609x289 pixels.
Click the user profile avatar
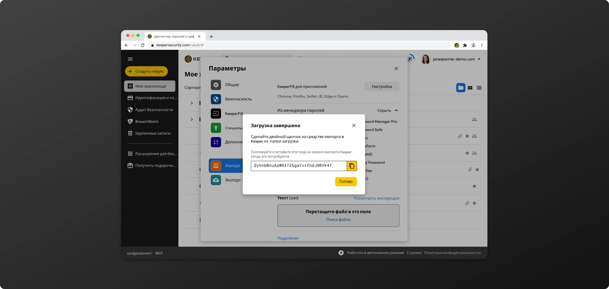click(x=426, y=59)
